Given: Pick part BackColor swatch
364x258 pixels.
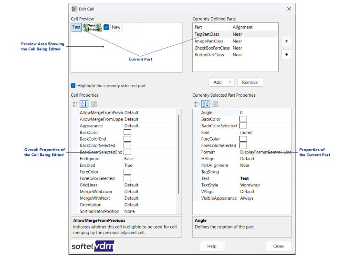Looking at the screenshot, I should (243, 119).
